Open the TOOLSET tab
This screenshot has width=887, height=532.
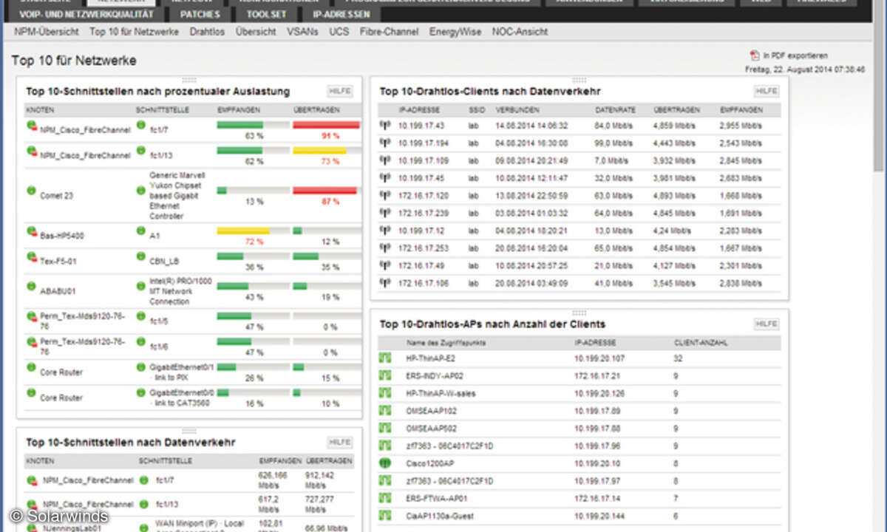point(267,14)
